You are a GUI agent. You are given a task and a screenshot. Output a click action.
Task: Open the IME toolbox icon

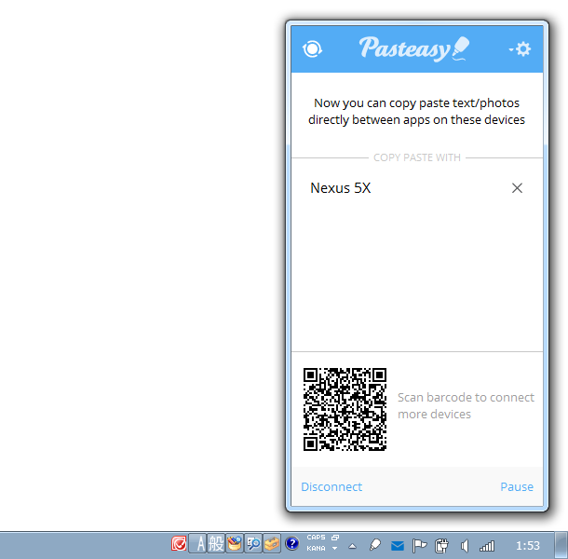[271, 544]
